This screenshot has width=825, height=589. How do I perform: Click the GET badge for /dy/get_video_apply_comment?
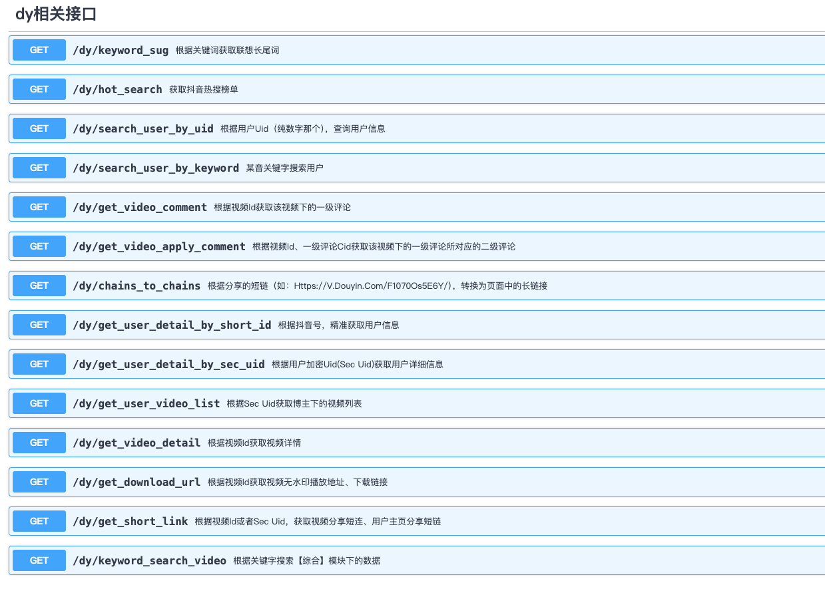coord(39,246)
